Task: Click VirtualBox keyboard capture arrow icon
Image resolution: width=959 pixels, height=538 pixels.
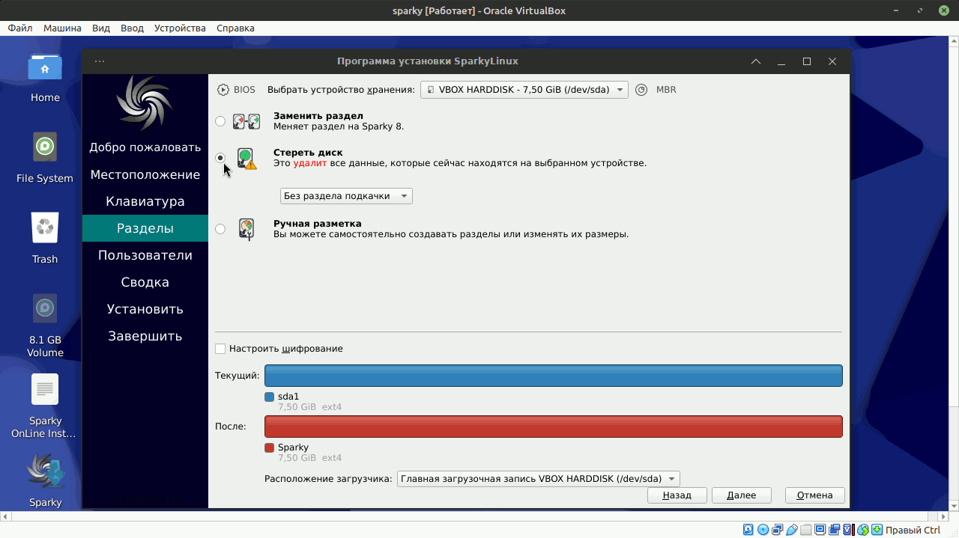Action: [x=877, y=530]
